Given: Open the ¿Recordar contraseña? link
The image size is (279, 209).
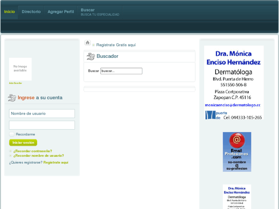Looking at the screenshot, I should coord(33,151).
